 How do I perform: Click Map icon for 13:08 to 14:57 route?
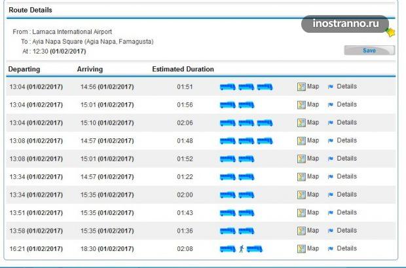point(302,141)
